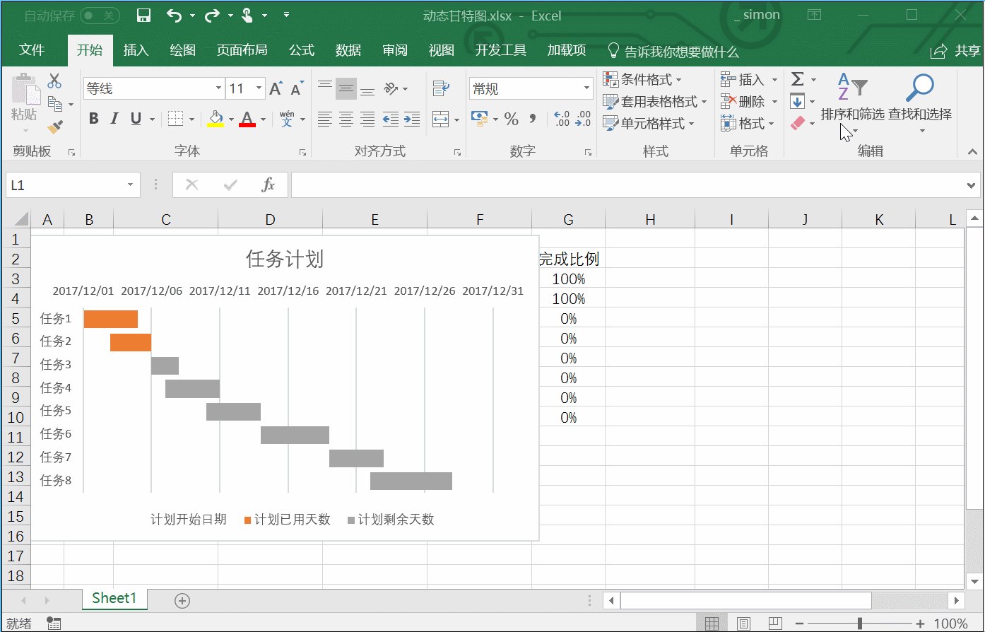
Task: Toggle align text left
Action: click(x=325, y=119)
